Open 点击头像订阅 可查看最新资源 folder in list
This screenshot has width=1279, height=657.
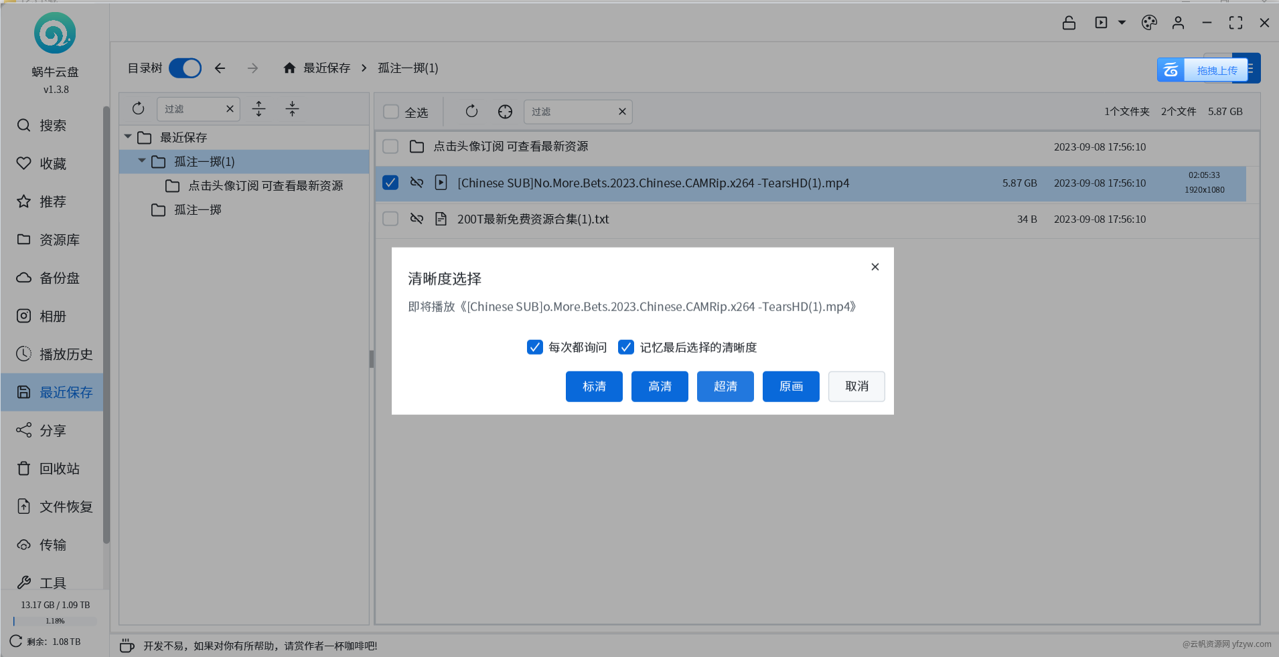click(510, 147)
